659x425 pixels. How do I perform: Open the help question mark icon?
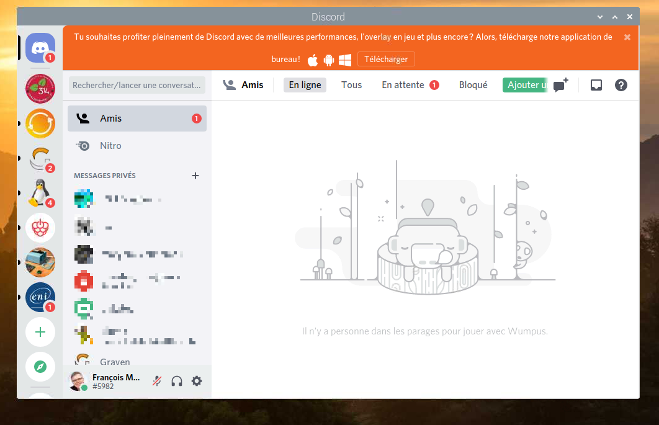pyautogui.click(x=621, y=85)
